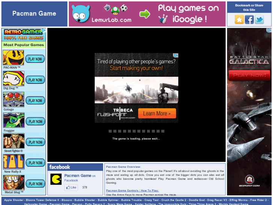Open the Pacman Game Facebook page link
Image resolution: width=273 pixels, height=205 pixels.
pos(78,176)
